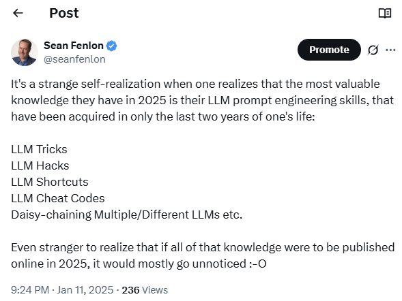Viewport: 402px width, 301px height.
Task: Open reader view with the book icon
Action: click(x=385, y=13)
